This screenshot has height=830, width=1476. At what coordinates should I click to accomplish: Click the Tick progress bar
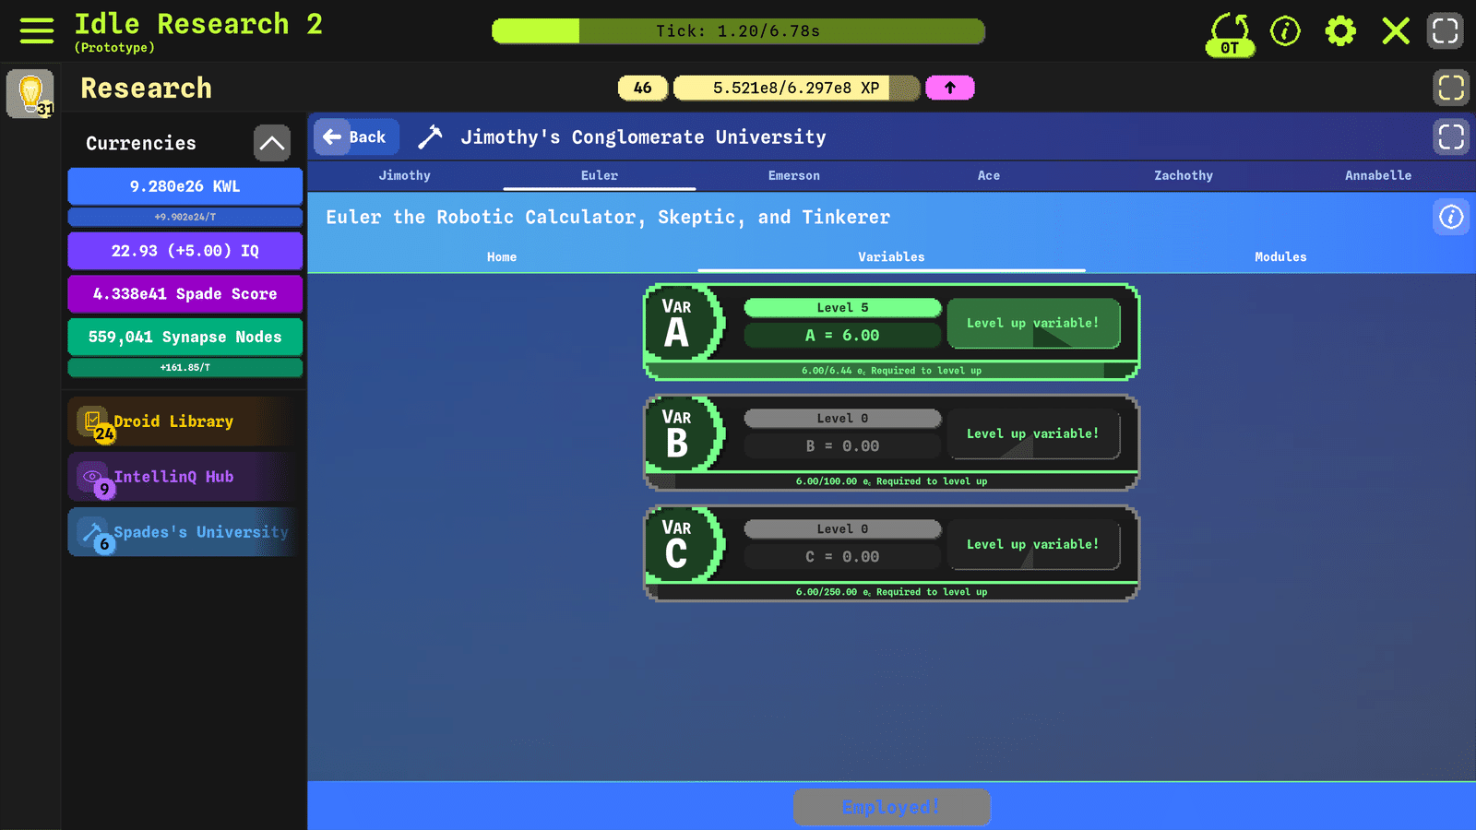pos(738,31)
